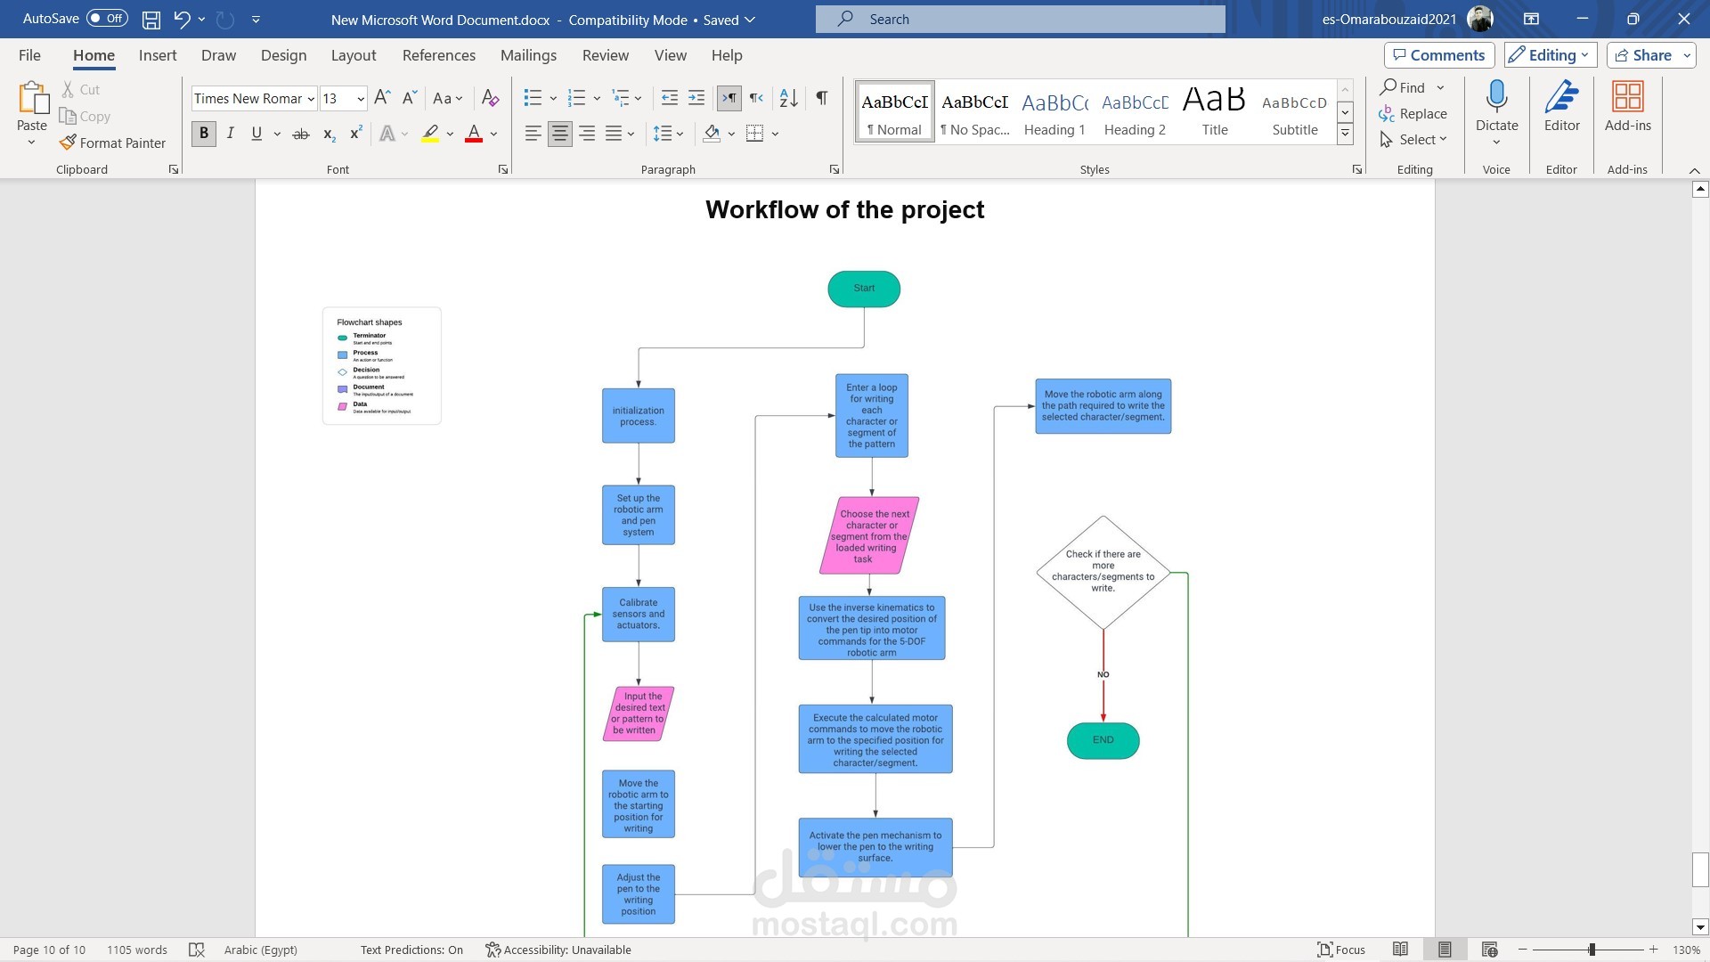Apply strikethrough formatting
Viewport: 1710px width, 962px height.
pyautogui.click(x=301, y=134)
